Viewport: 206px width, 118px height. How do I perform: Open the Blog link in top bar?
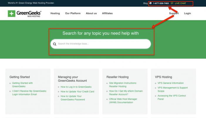coord(146,3)
